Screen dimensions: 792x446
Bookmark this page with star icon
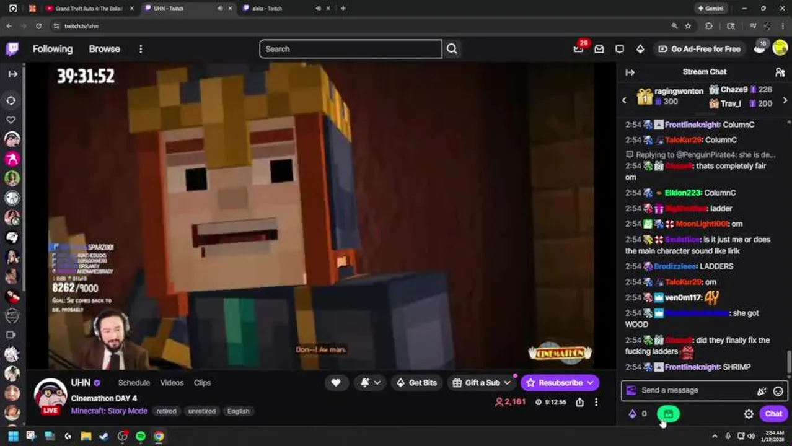point(688,26)
